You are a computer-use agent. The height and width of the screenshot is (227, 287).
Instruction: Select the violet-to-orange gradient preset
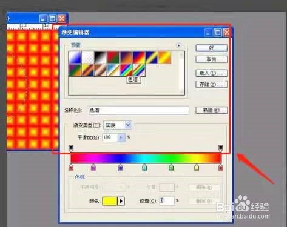tap(126, 58)
